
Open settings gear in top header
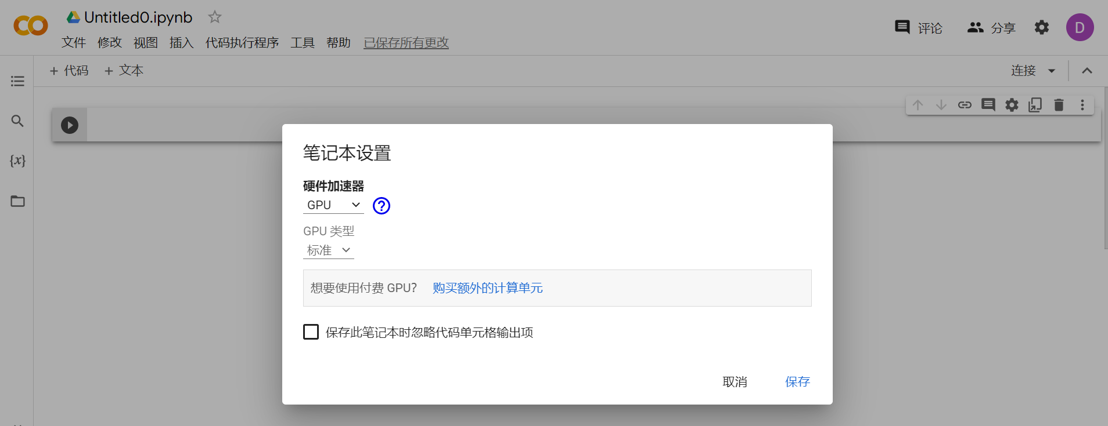coord(1042,27)
